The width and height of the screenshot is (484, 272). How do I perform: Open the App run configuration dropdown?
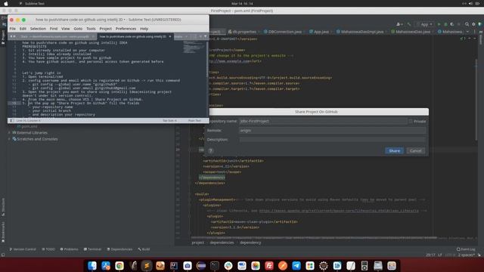point(425,24)
